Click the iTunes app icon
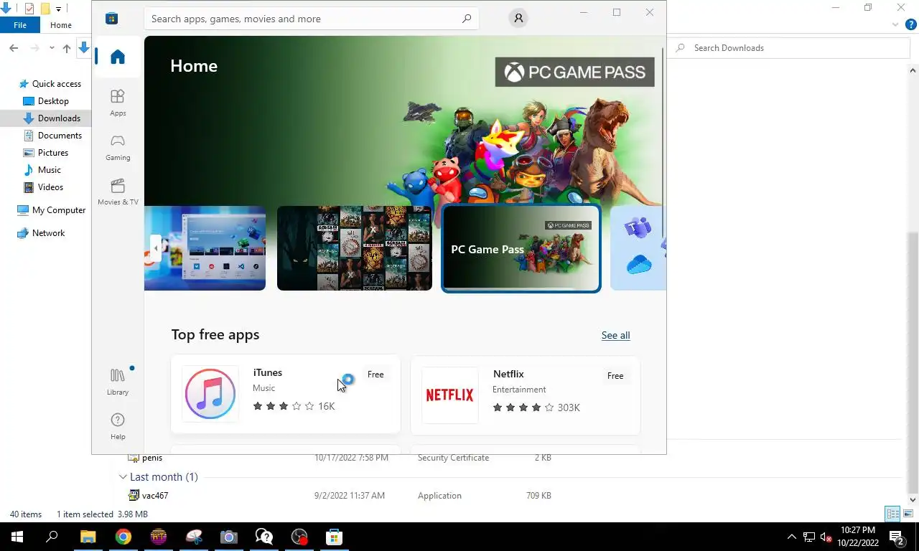Image resolution: width=919 pixels, height=551 pixels. click(210, 394)
